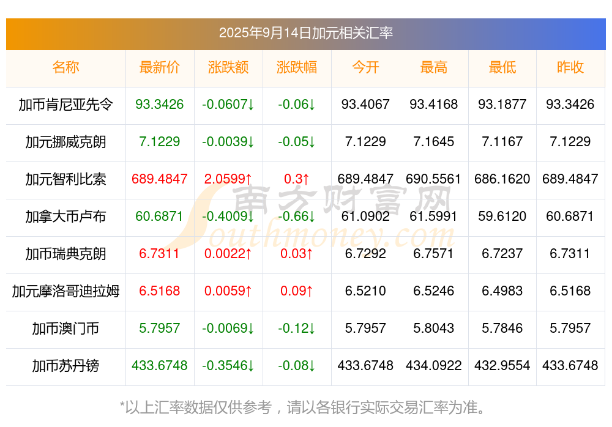The image size is (612, 427).
Task: Select low value 5.7846
Action: (x=502, y=329)
